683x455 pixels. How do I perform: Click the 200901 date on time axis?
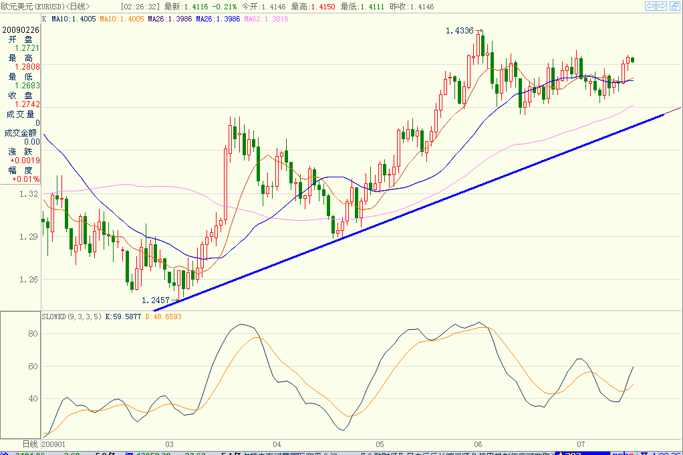pos(53,444)
